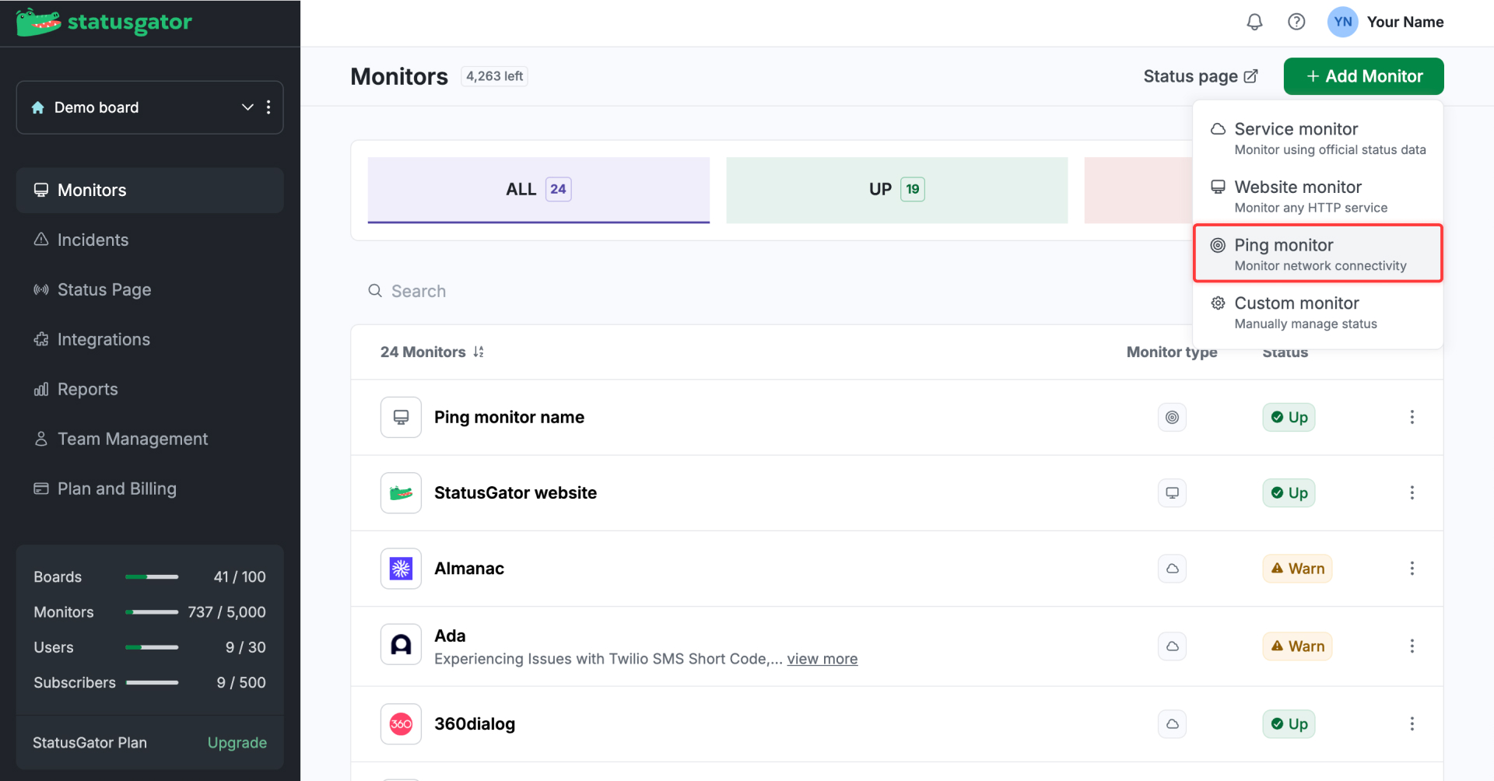Open Plan and Billing in sidebar

[x=150, y=489]
